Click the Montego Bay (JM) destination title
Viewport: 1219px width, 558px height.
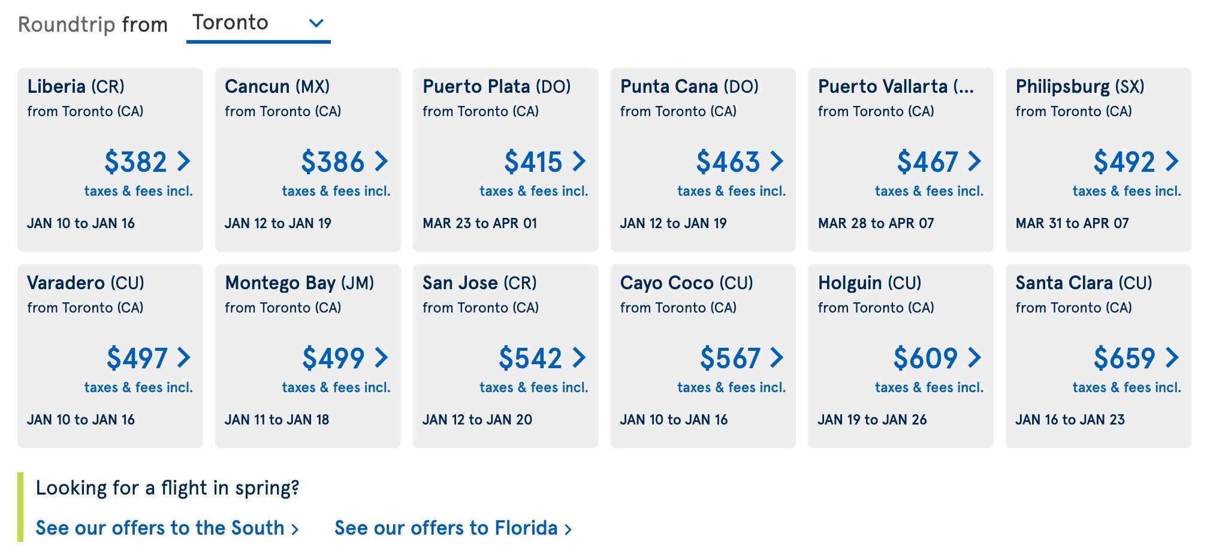click(x=299, y=283)
